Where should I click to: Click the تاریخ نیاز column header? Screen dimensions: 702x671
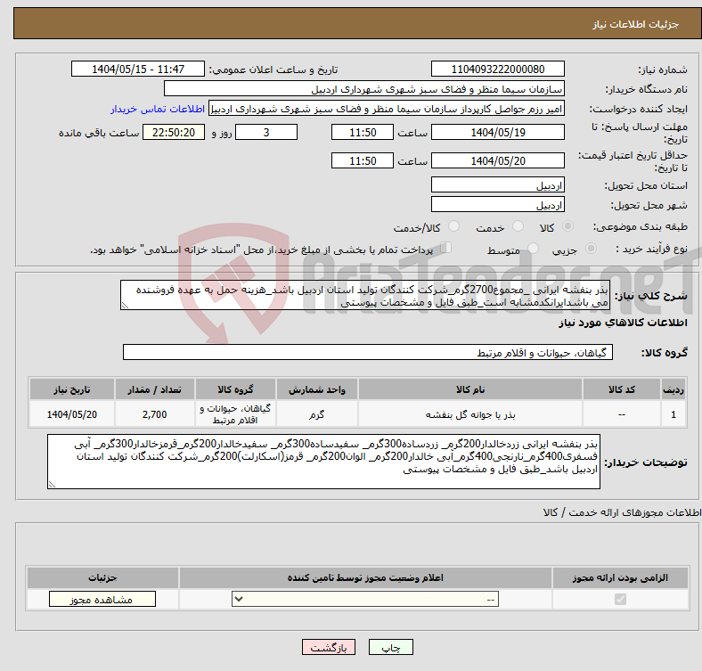tap(72, 389)
